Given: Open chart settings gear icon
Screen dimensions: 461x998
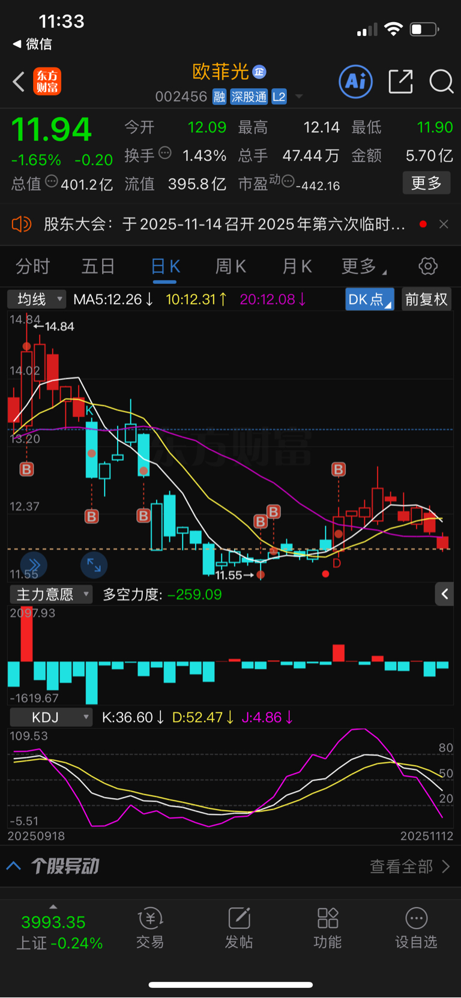Looking at the screenshot, I should click(428, 266).
